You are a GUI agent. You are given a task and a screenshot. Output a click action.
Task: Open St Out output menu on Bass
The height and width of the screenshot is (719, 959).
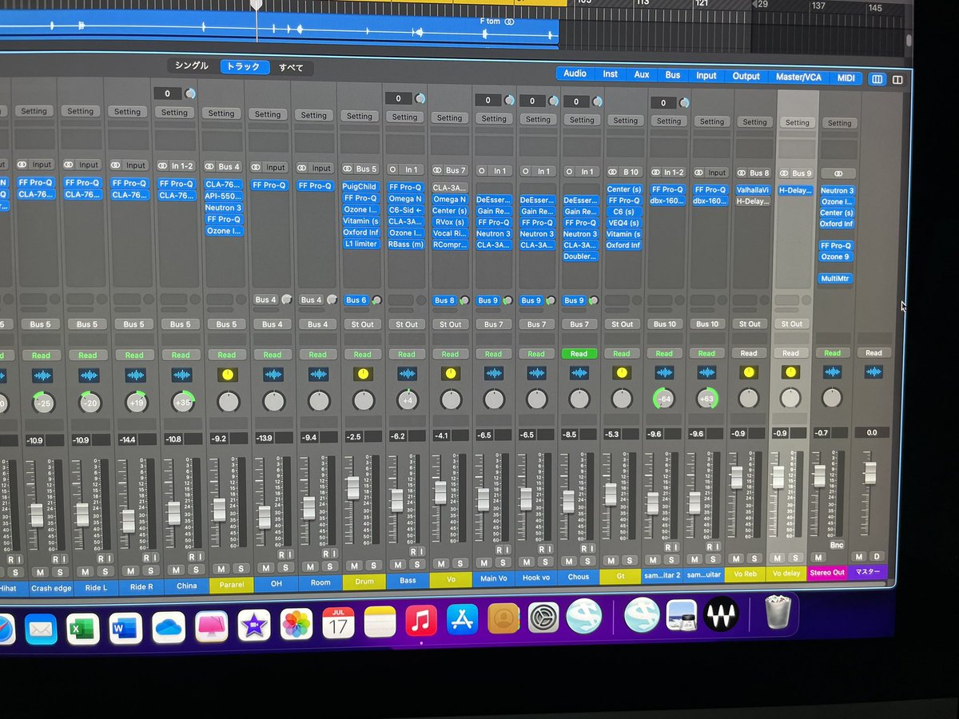pyautogui.click(x=406, y=324)
